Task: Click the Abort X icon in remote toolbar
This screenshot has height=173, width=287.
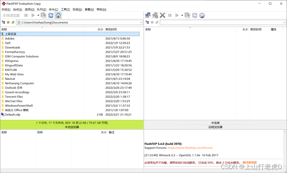Action: point(162,15)
